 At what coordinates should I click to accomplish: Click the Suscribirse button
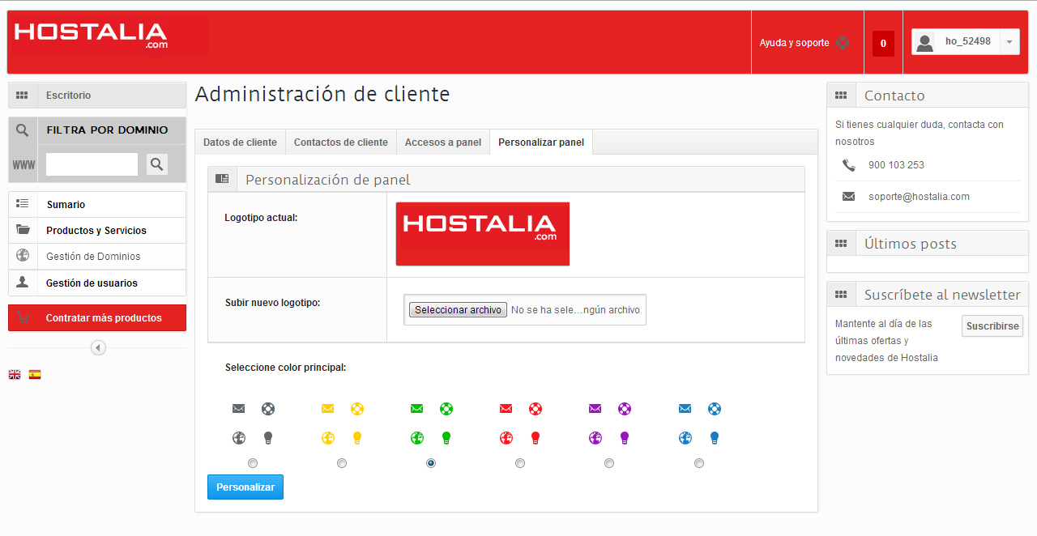[992, 326]
